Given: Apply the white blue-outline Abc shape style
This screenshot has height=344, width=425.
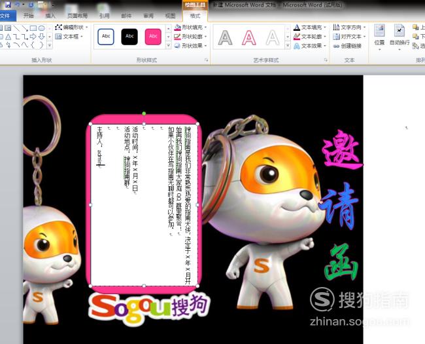Looking at the screenshot, I should 106,37.
